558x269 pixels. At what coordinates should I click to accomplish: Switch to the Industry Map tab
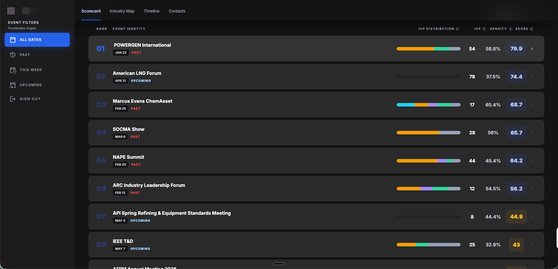click(122, 11)
